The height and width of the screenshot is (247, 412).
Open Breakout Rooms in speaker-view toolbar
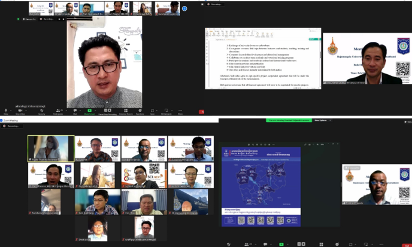pyautogui.click(x=126, y=112)
